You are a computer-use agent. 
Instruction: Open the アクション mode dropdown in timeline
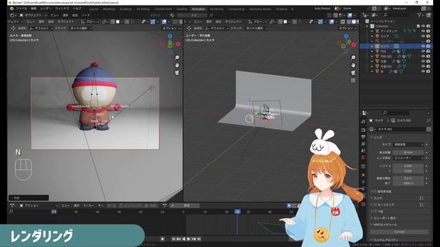click(x=38, y=206)
